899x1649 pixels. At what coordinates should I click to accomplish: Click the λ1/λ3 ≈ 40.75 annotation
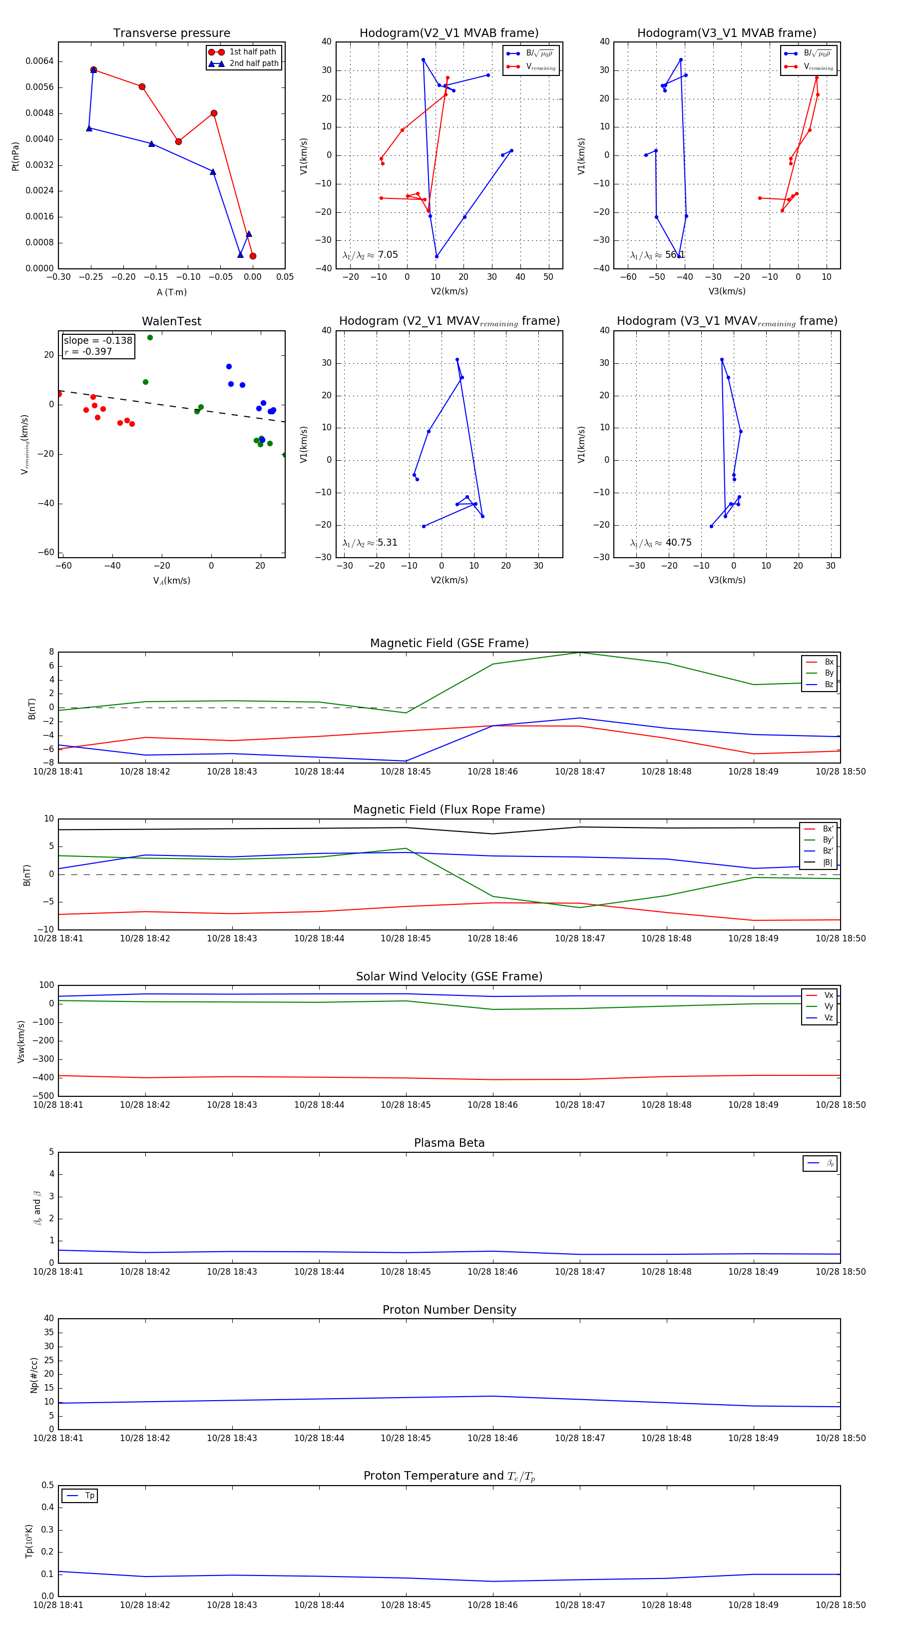click(661, 543)
